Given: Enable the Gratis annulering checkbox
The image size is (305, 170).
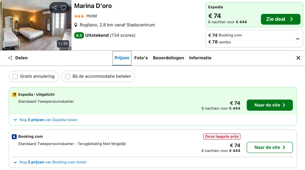Looking at the screenshot, I should 15,76.
